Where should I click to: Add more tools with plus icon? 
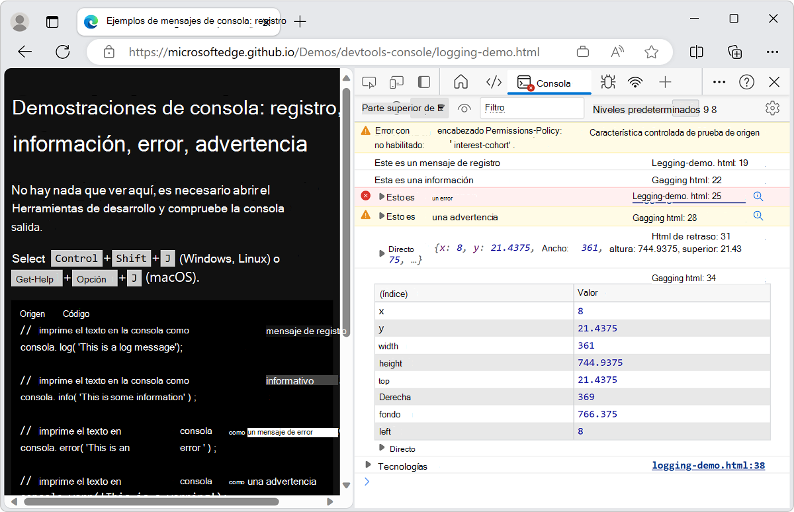click(666, 82)
